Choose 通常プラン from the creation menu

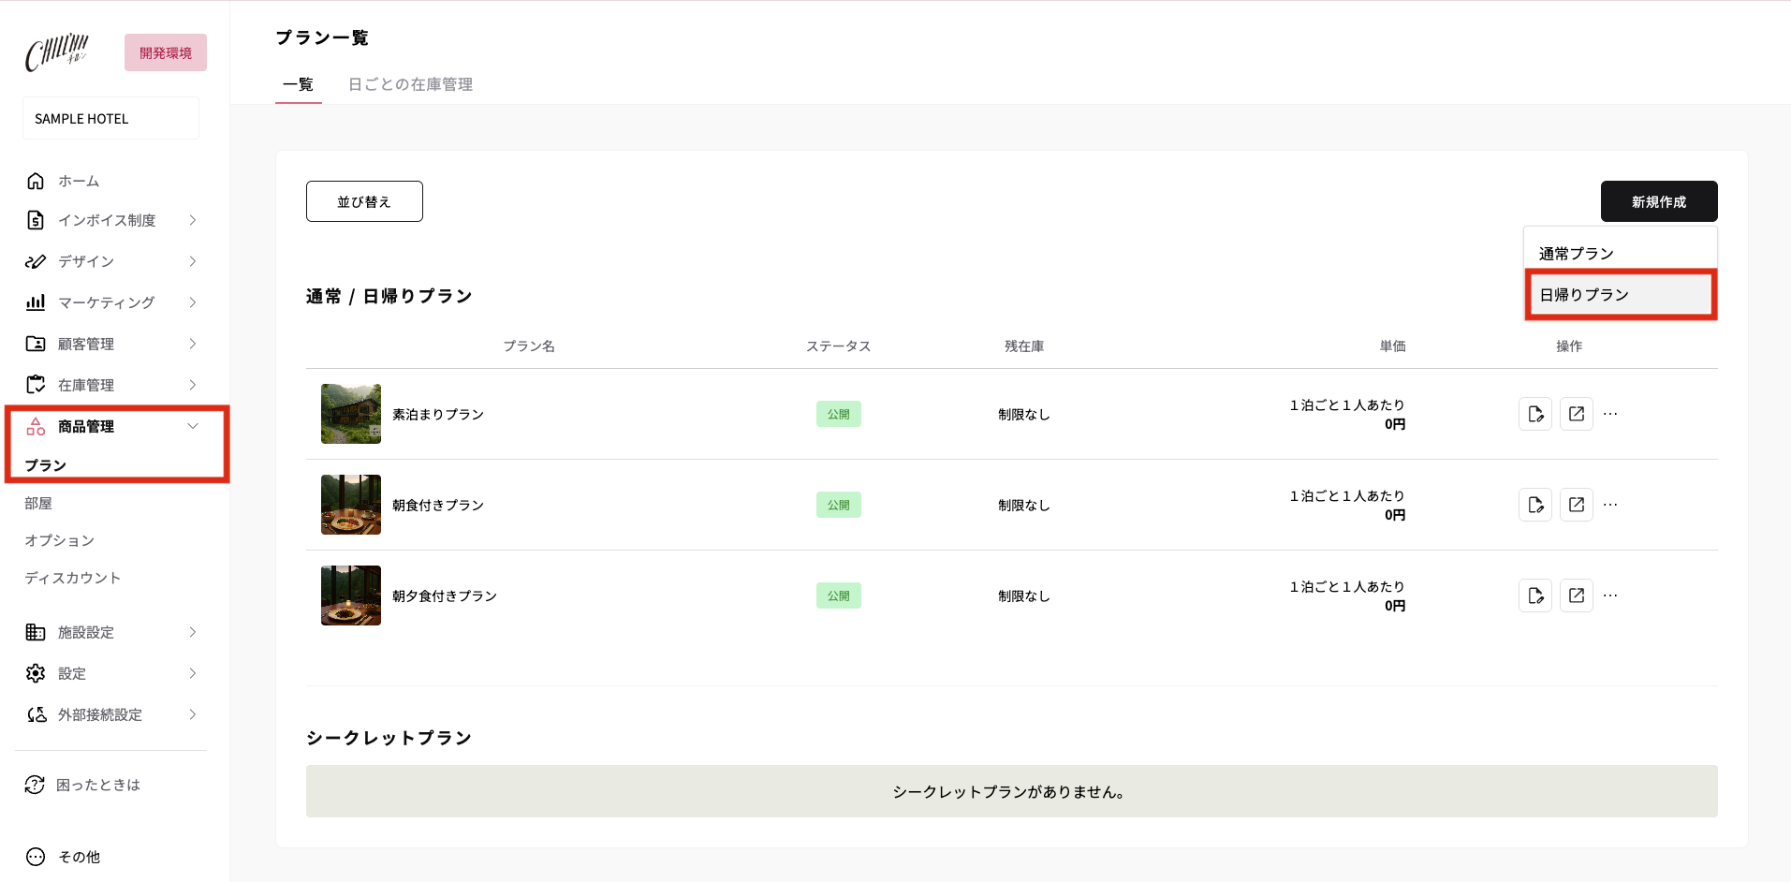[1576, 251]
